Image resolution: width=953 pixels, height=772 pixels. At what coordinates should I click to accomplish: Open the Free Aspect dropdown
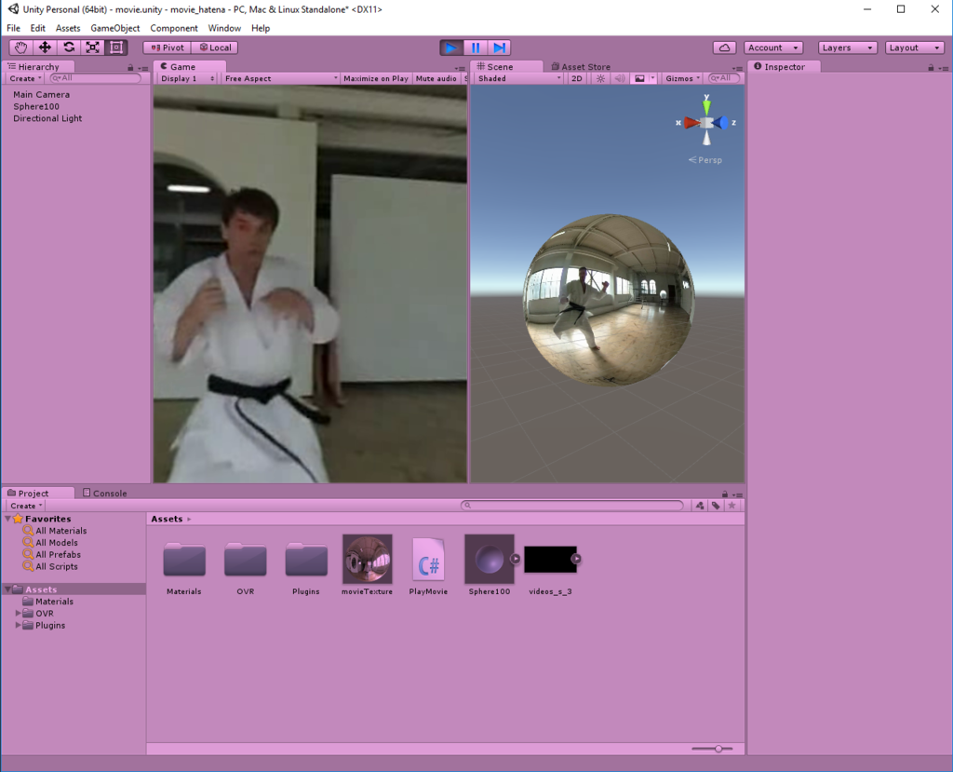(281, 78)
